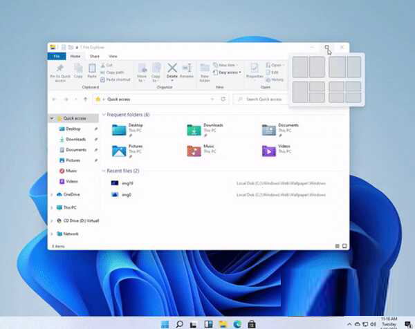The image size is (415, 329).
Task: Collapse the Frequent folders section
Action: click(104, 114)
